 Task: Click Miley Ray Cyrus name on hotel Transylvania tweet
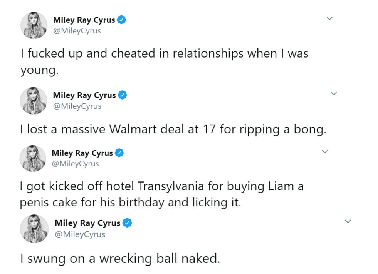82,153
